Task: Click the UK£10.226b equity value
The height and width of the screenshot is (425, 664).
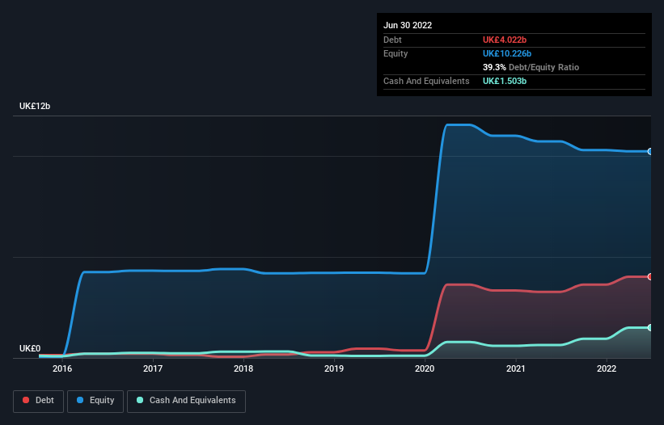Action: coord(507,53)
